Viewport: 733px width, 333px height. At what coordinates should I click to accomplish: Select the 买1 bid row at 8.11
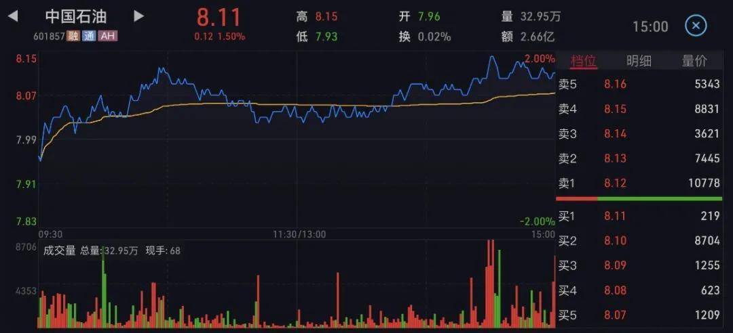click(639, 217)
